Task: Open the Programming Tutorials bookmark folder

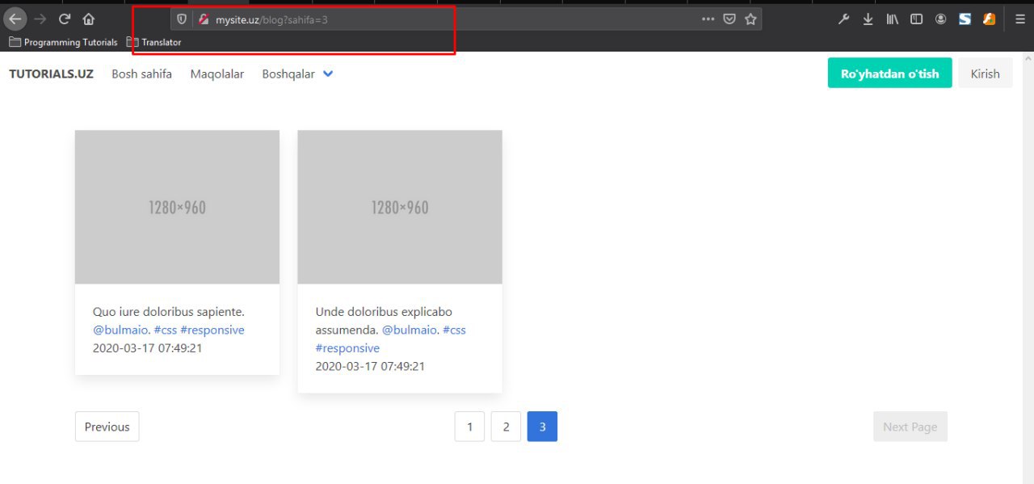Action: click(63, 42)
